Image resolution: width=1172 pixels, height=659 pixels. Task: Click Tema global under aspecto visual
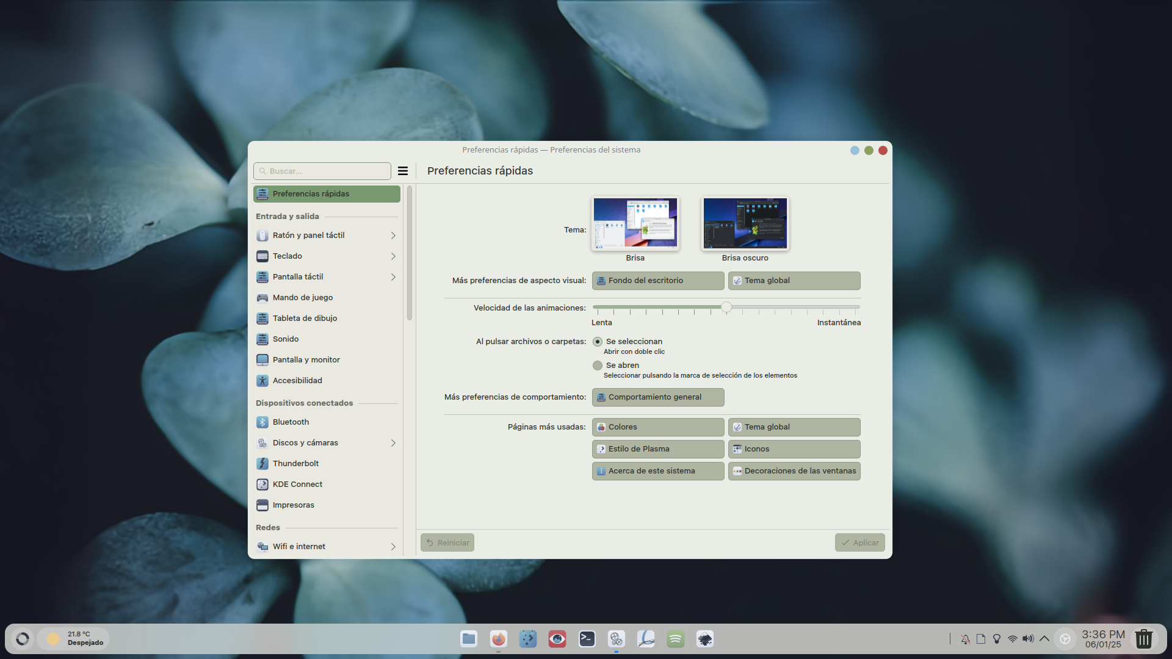coord(794,281)
